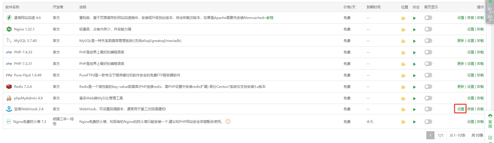494x143 pixels.
Task: Click status play icon for PHP-7.3.31
Action: coord(414,64)
